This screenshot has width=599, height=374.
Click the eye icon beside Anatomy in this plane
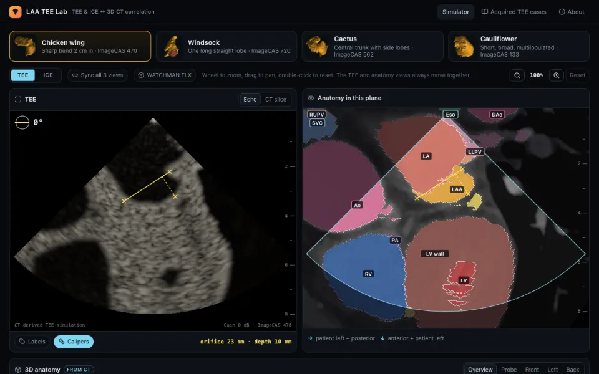pyautogui.click(x=311, y=98)
